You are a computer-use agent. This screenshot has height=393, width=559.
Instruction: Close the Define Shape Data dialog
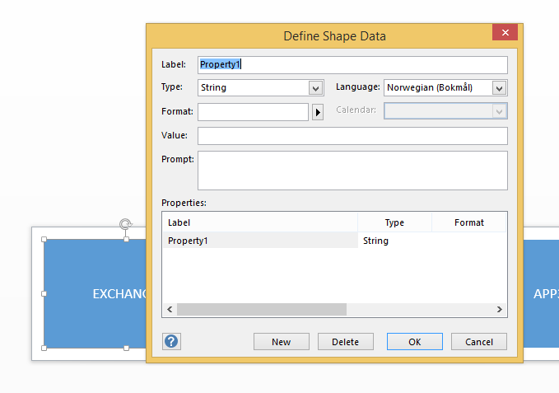click(x=505, y=32)
